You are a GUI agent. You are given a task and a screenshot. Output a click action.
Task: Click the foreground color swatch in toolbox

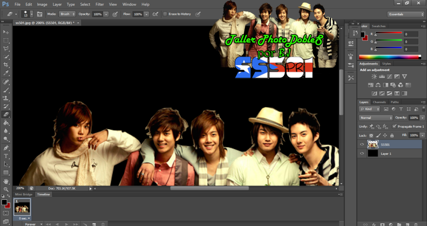tap(4, 202)
